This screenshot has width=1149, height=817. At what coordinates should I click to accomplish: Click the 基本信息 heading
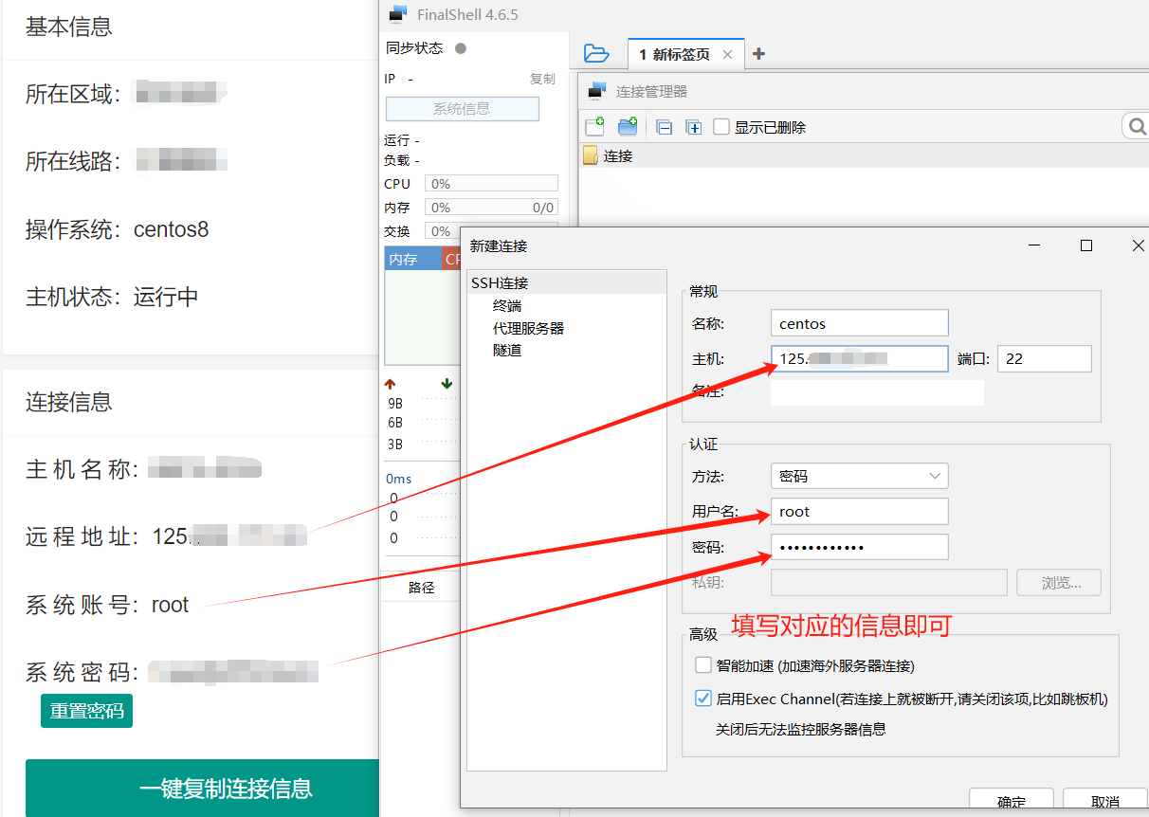point(68,27)
